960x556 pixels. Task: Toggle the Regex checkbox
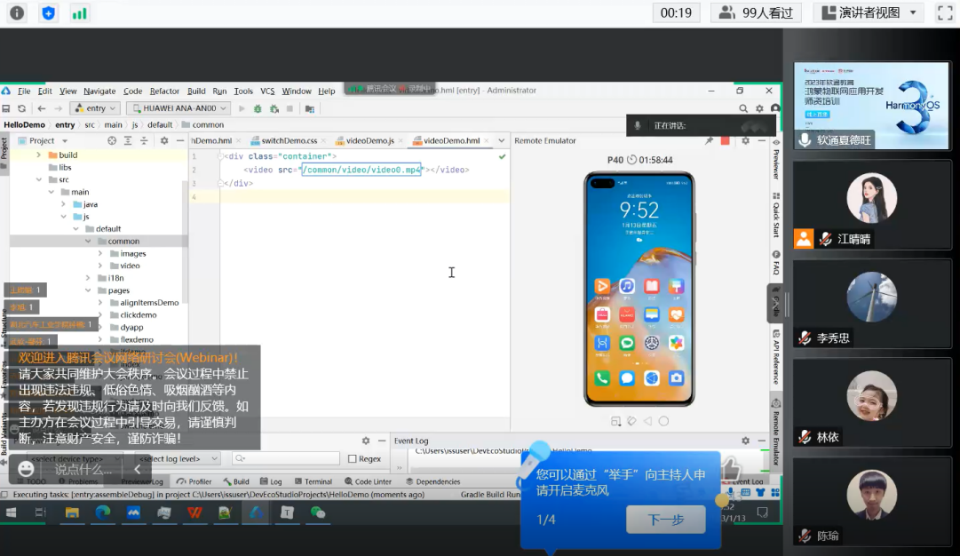coord(353,459)
